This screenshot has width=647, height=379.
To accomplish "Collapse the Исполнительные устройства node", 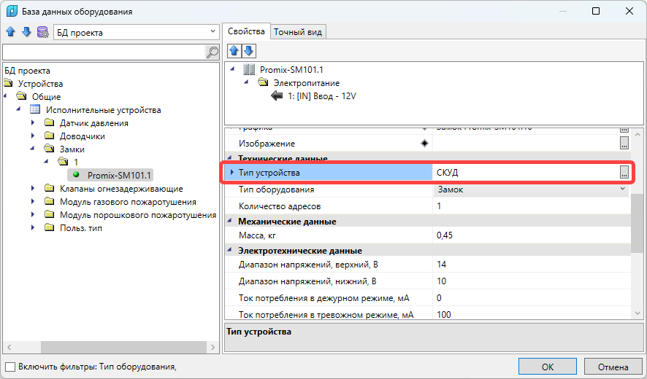I will pos(18,109).
